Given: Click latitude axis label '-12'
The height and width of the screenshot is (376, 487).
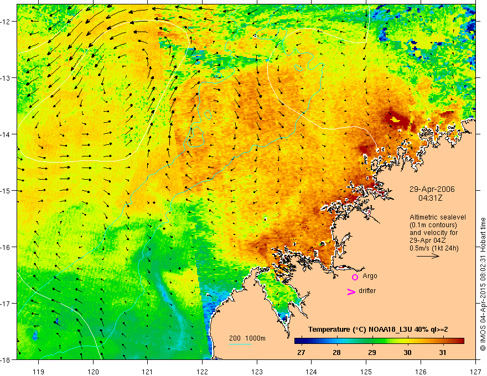Looking at the screenshot, I should (6, 22).
